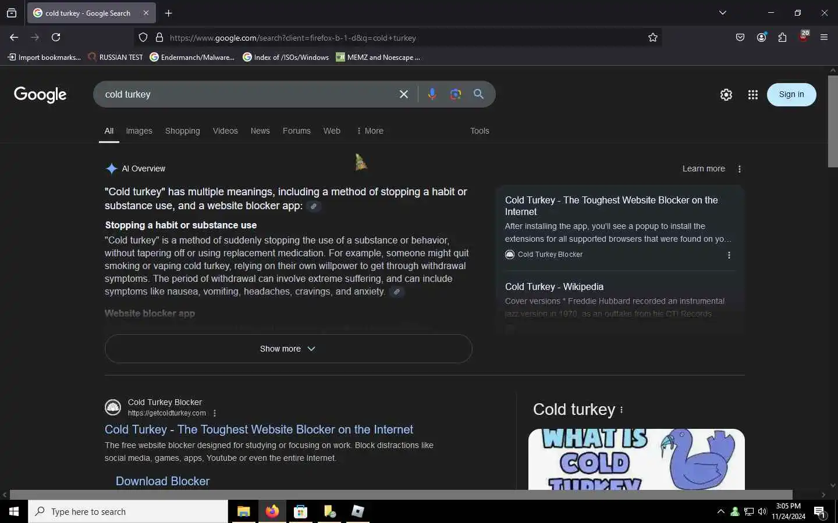Reload the page with the refresh icon
This screenshot has height=523, width=838.
point(56,37)
